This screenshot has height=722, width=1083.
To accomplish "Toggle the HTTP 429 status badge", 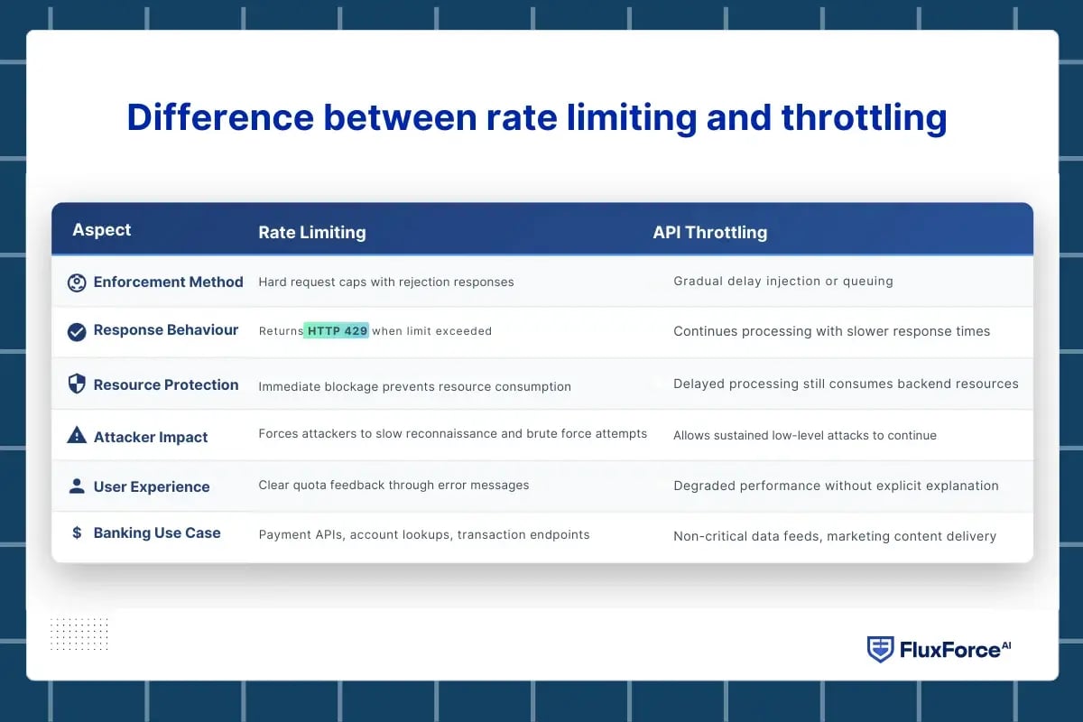I will (x=336, y=330).
